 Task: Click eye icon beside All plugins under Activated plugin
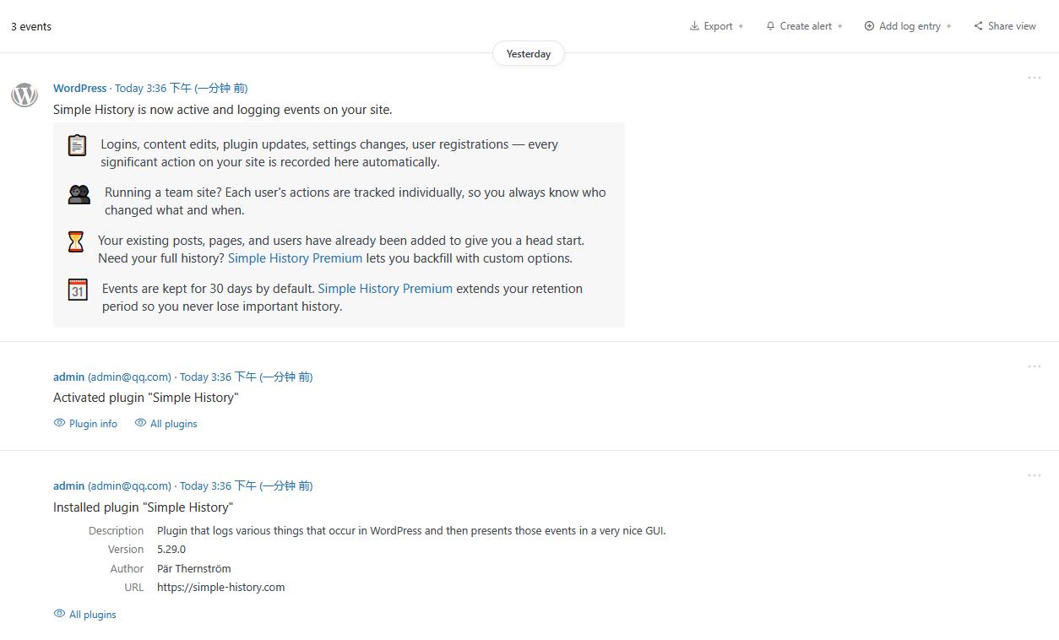pos(140,423)
